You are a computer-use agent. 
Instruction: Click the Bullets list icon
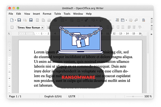tap(134, 27)
